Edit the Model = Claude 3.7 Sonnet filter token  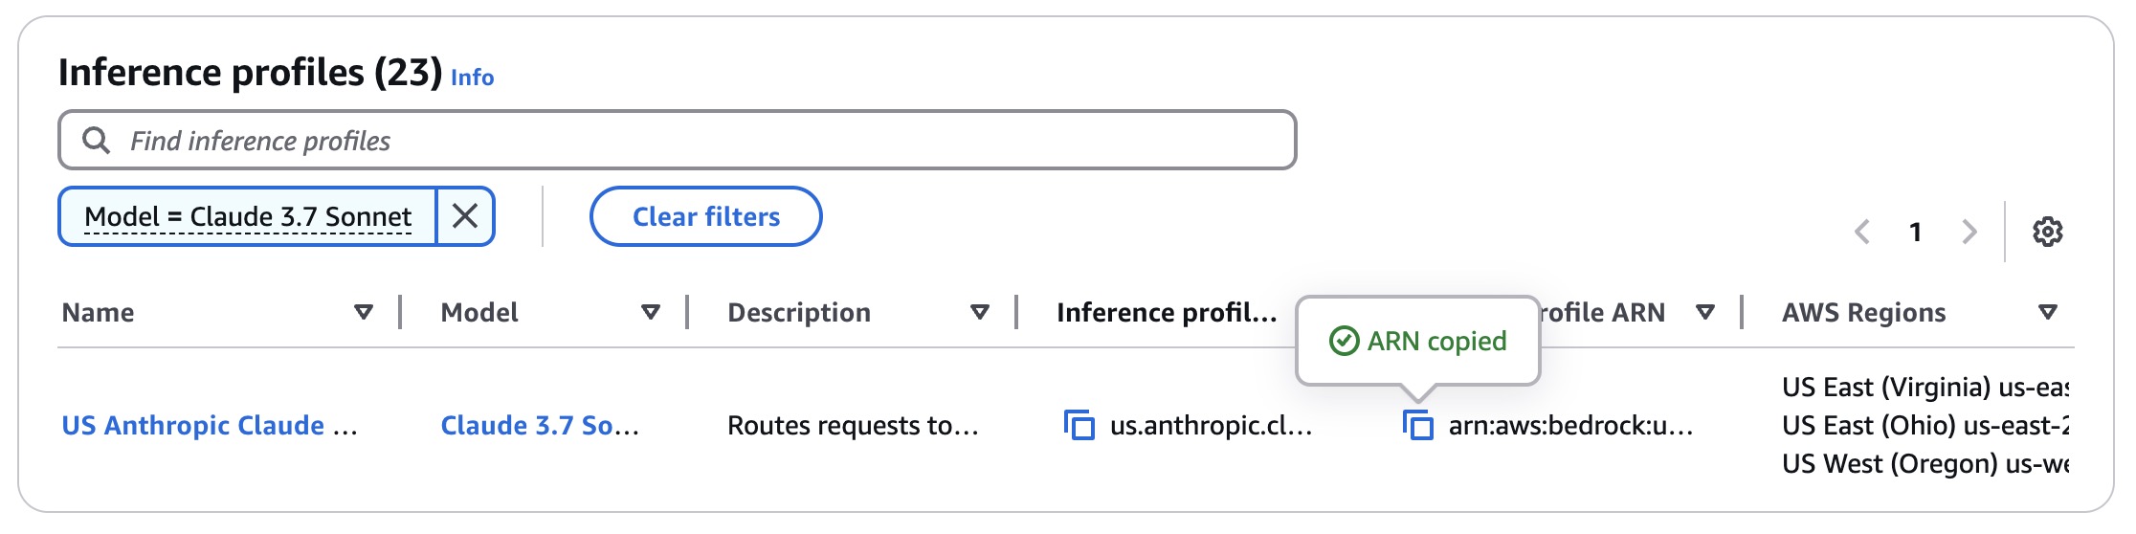tap(248, 216)
